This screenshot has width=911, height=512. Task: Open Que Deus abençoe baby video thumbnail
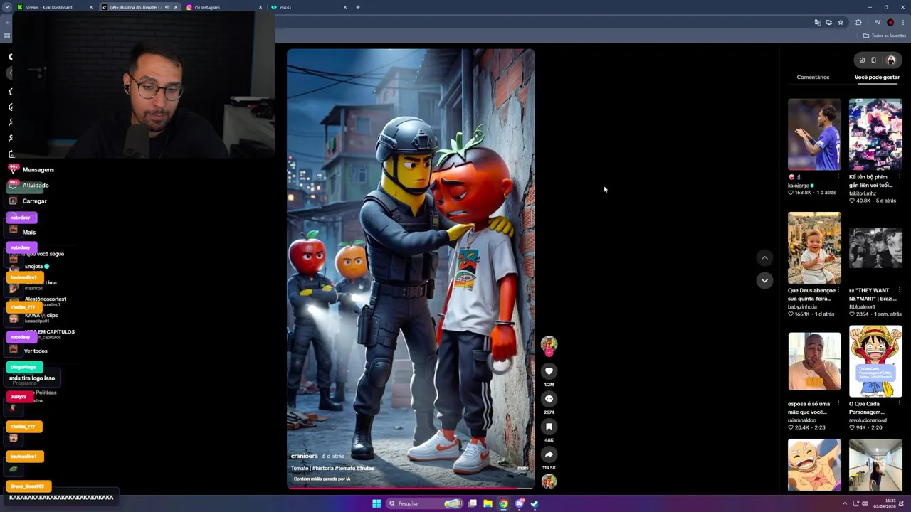point(814,248)
